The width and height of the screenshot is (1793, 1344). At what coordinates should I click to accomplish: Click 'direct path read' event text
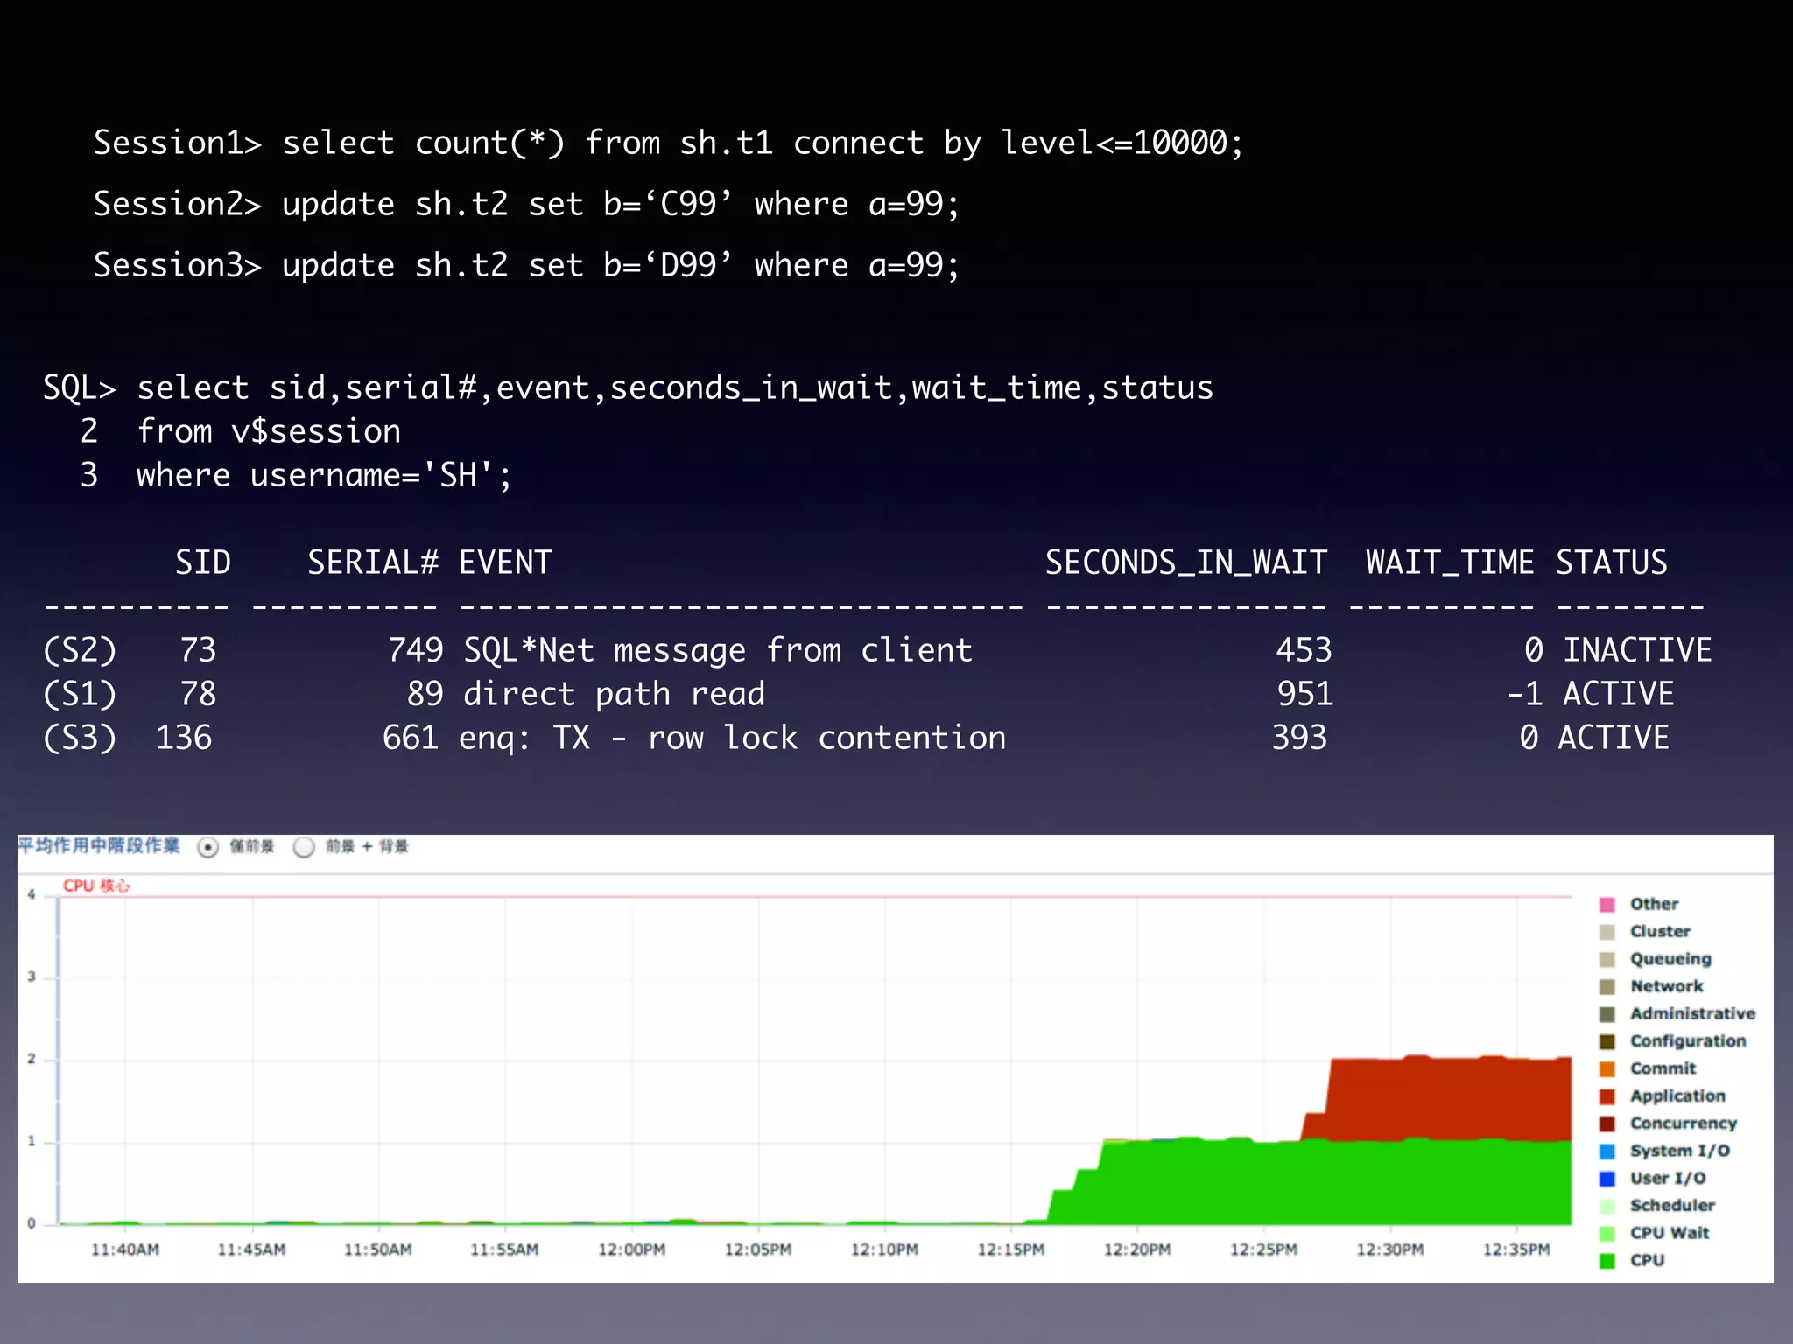click(x=614, y=695)
